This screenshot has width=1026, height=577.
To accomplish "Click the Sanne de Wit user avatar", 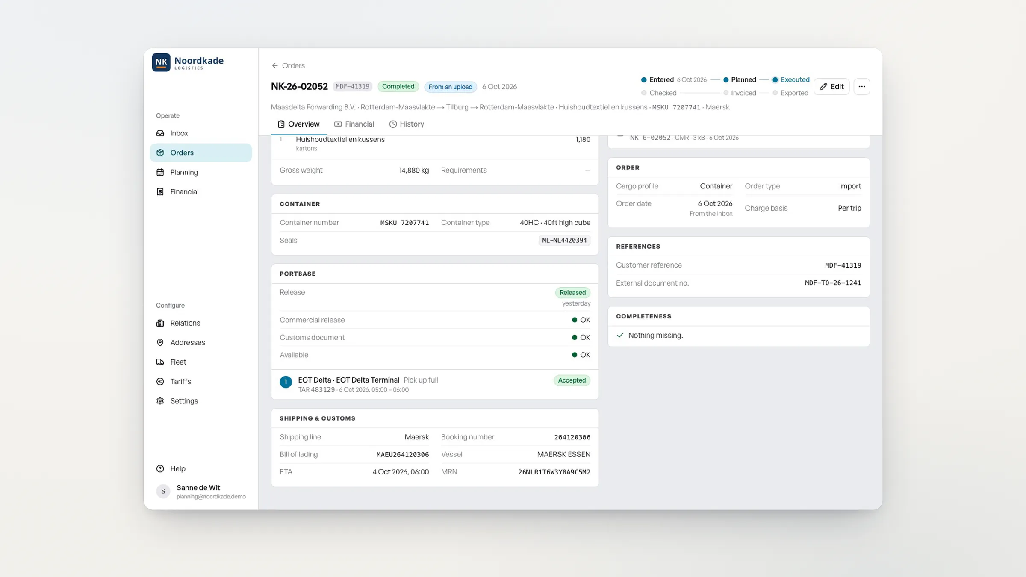I will (x=163, y=491).
